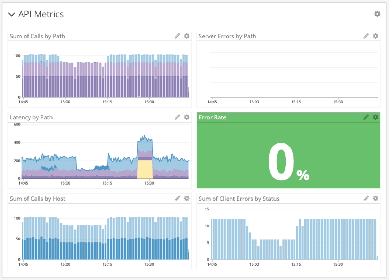Click the Server Errors by Path title
The height and width of the screenshot is (280, 389).
227,36
